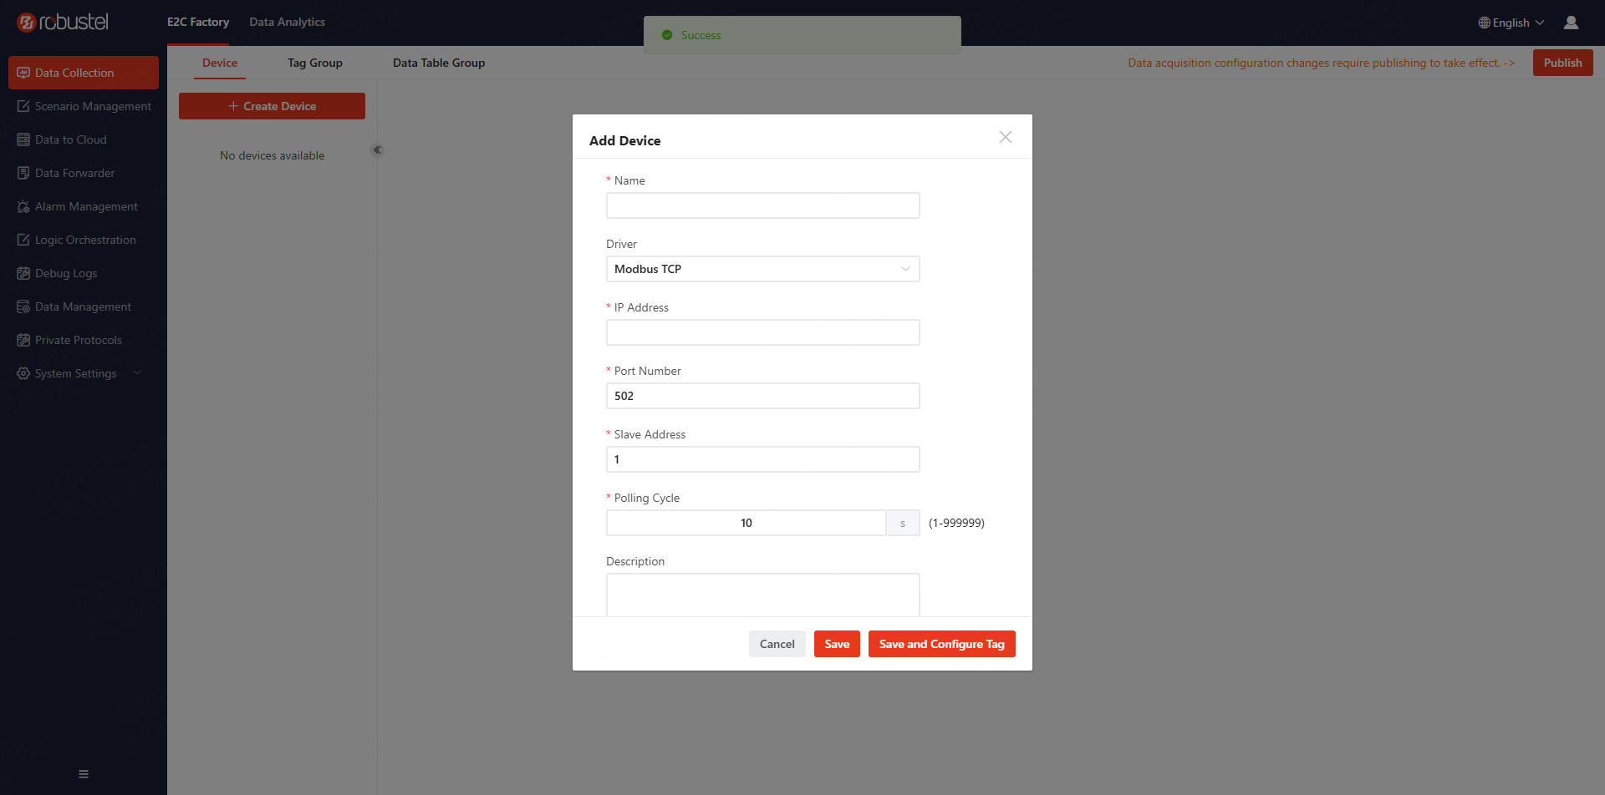The image size is (1605, 795).
Task: Open the Driver dropdown showing Modbus TCP
Action: click(x=762, y=269)
